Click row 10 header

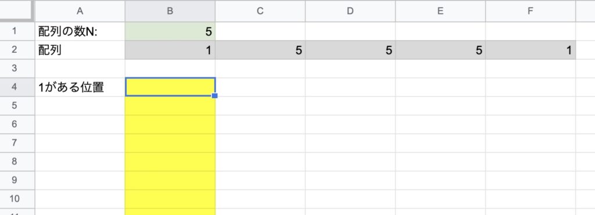(17, 199)
